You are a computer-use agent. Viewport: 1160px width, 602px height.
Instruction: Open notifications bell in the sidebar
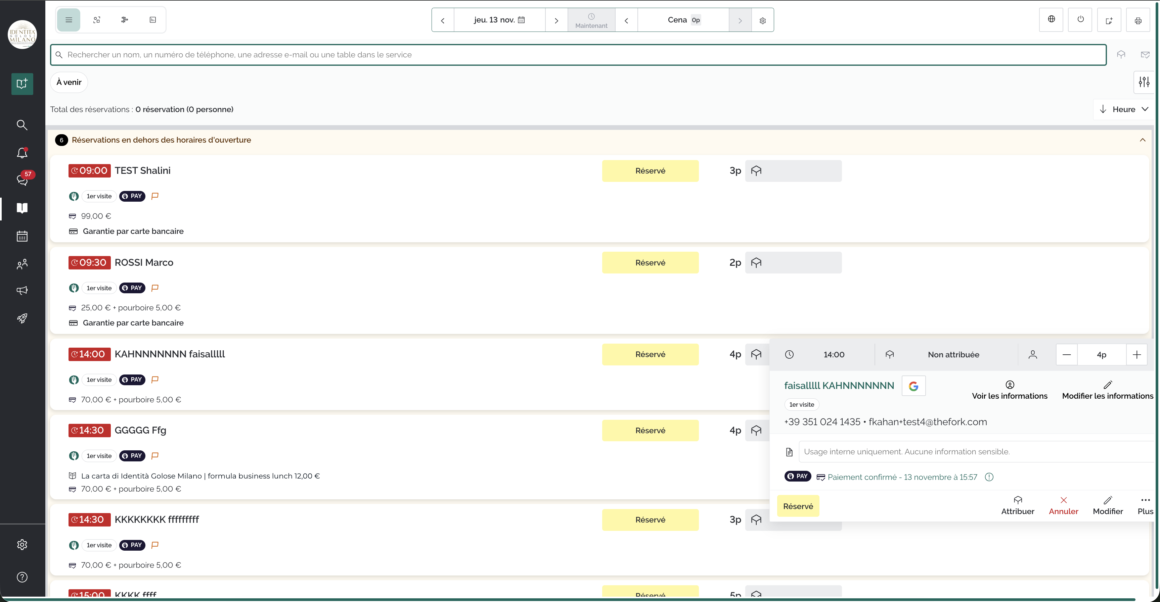pos(21,153)
